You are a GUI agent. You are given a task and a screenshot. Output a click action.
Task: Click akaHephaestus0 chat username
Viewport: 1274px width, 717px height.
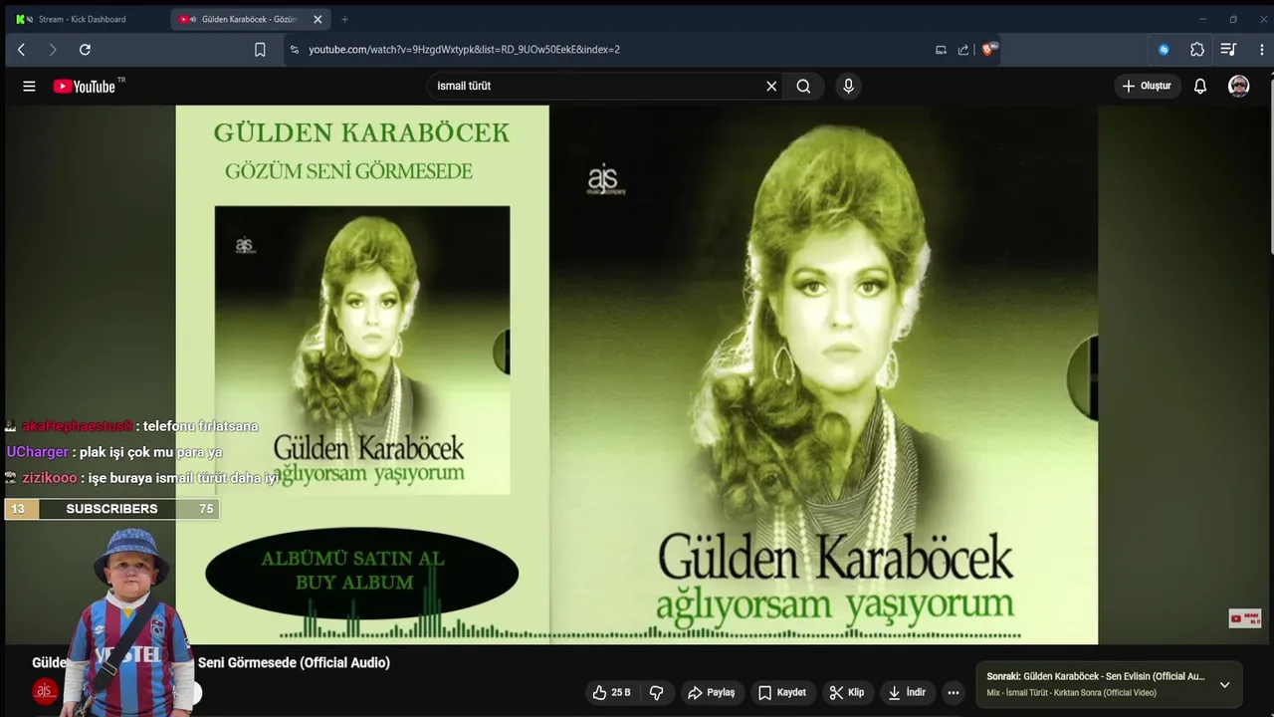pyautogui.click(x=78, y=426)
